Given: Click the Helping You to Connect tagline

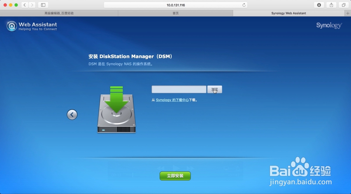Looking at the screenshot, I should click(38, 29).
